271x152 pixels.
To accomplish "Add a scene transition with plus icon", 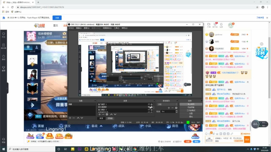I will click(169, 108).
